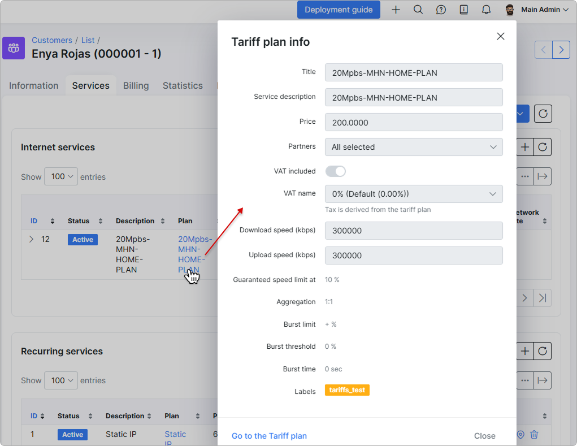Go to next customer arrow
577x446 pixels.
[561, 50]
